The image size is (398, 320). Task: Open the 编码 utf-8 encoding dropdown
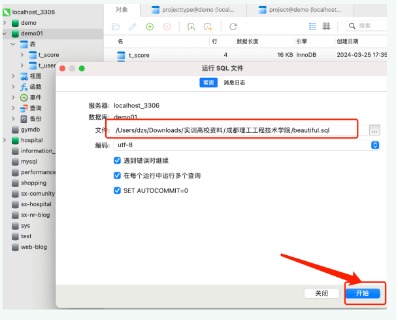247,145
